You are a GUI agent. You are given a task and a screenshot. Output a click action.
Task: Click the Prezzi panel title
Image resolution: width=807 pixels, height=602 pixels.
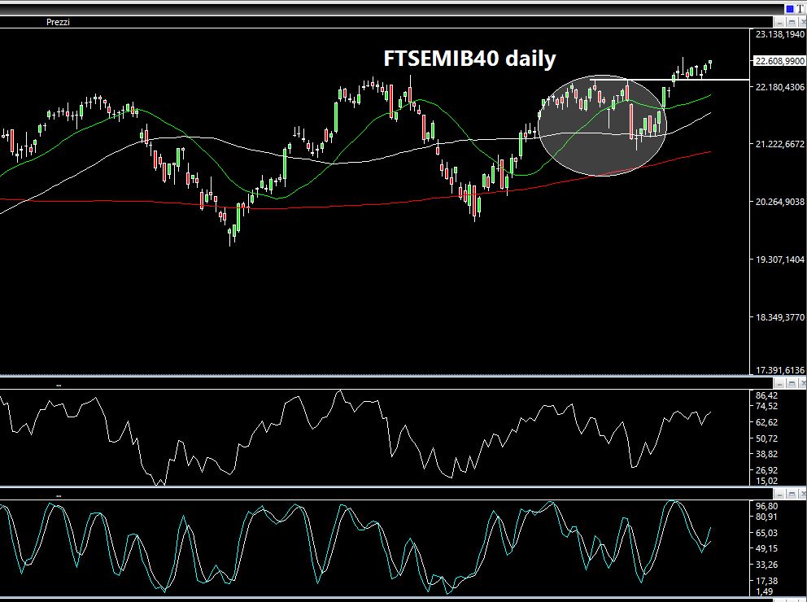(58, 22)
